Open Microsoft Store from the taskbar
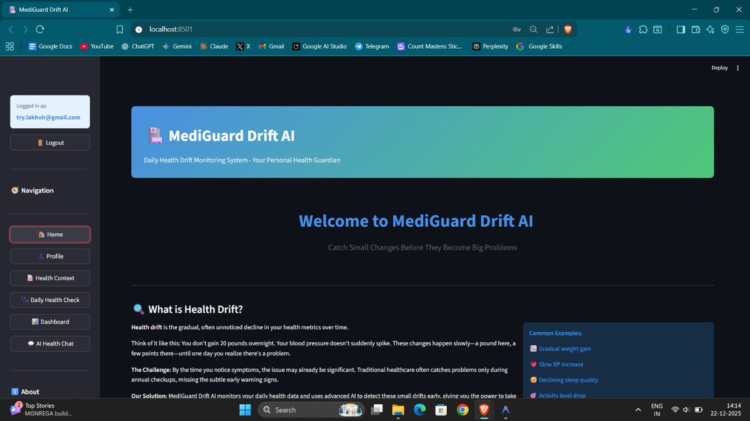The height and width of the screenshot is (421, 750). click(441, 410)
